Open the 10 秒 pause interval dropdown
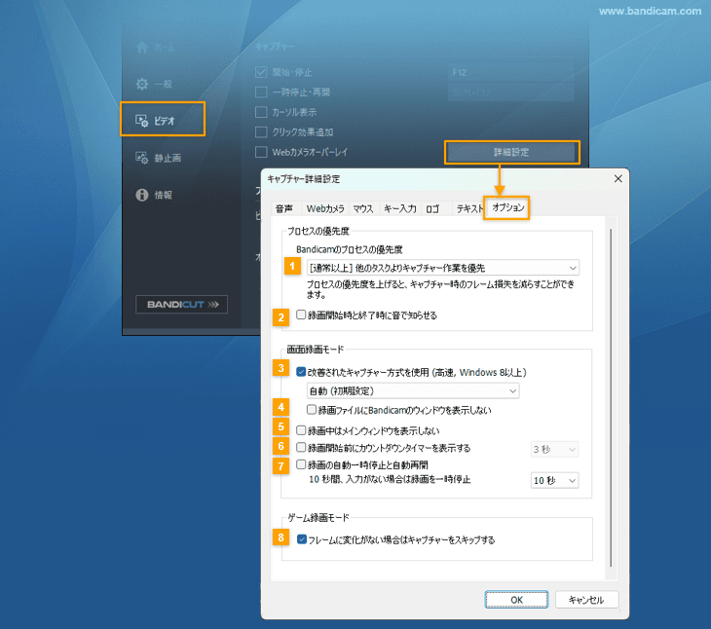711x629 pixels. (554, 480)
